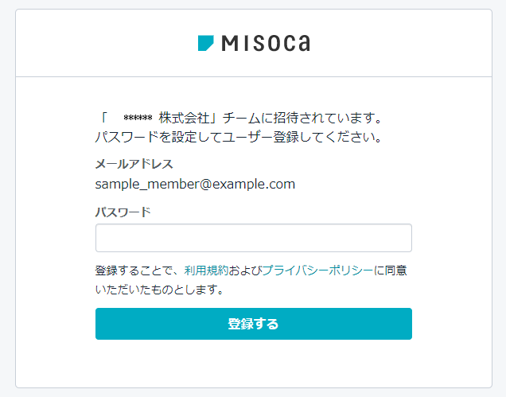Select the sample_member@example.com email text
The width and height of the screenshot is (506, 397).
[x=195, y=185]
